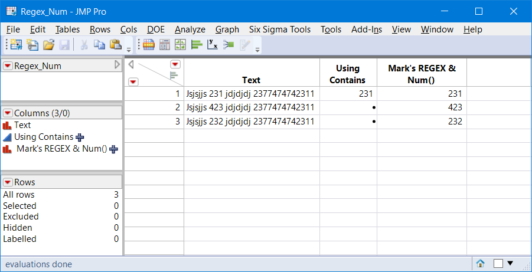Click the Paste clipboard icon
Screen dimensions: 532x272
[x=116, y=45]
